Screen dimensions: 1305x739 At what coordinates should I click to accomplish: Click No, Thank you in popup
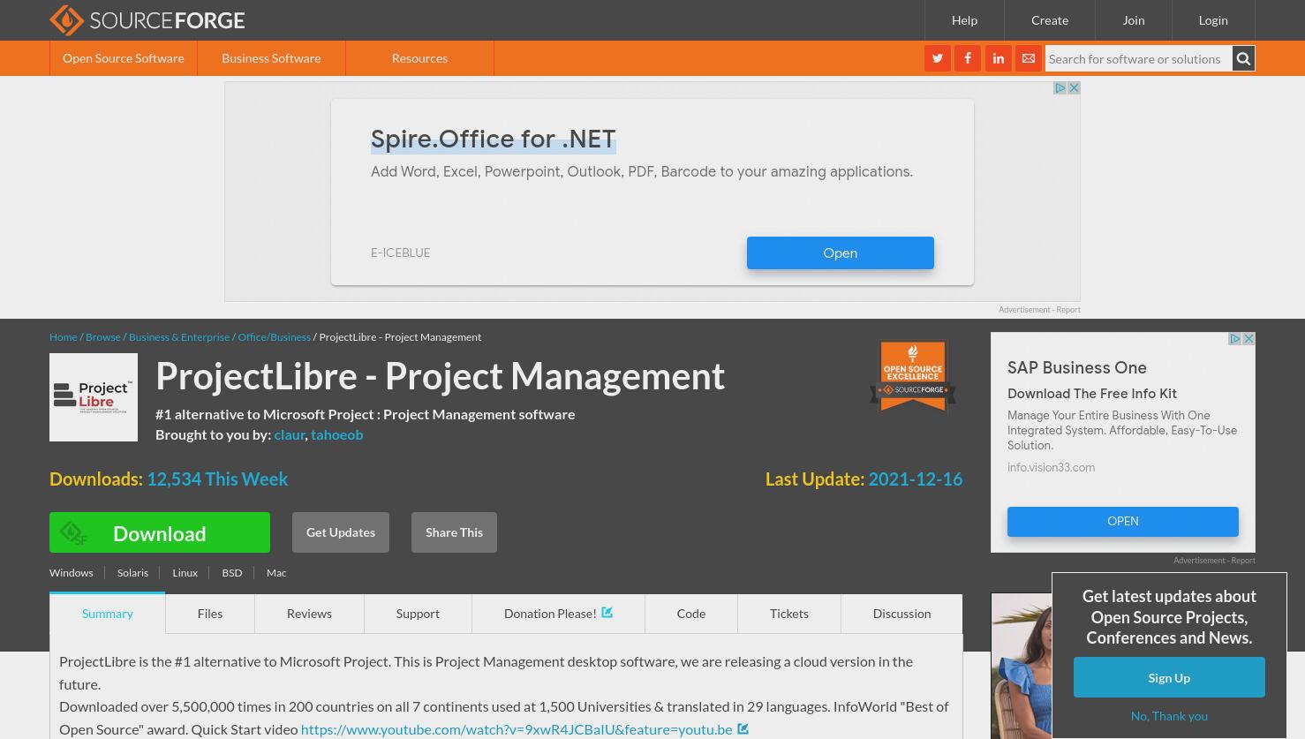[x=1169, y=716]
